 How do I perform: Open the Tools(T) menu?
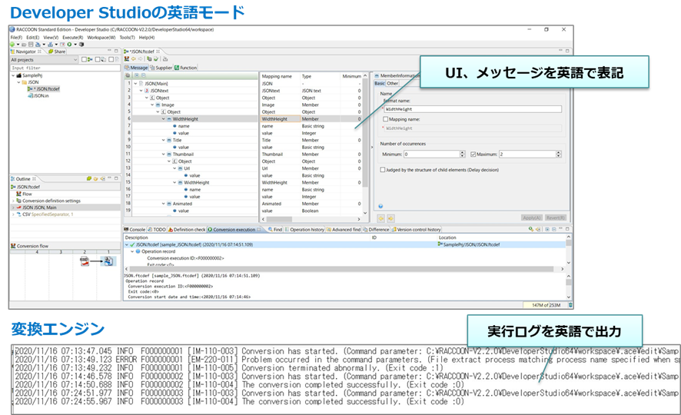128,38
